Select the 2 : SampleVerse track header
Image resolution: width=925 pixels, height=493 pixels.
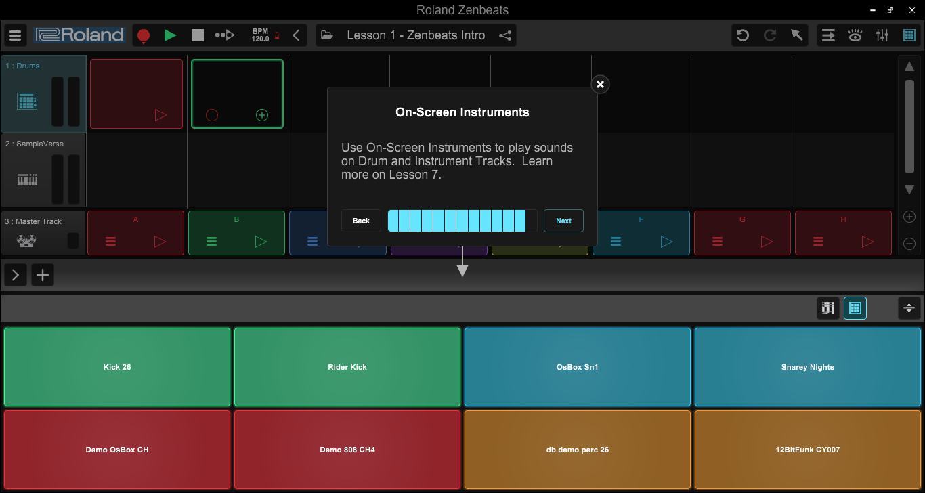(43, 170)
